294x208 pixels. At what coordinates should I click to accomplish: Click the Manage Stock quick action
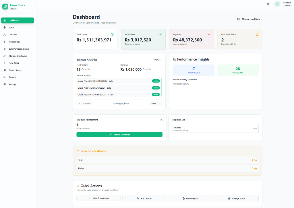click(236, 199)
